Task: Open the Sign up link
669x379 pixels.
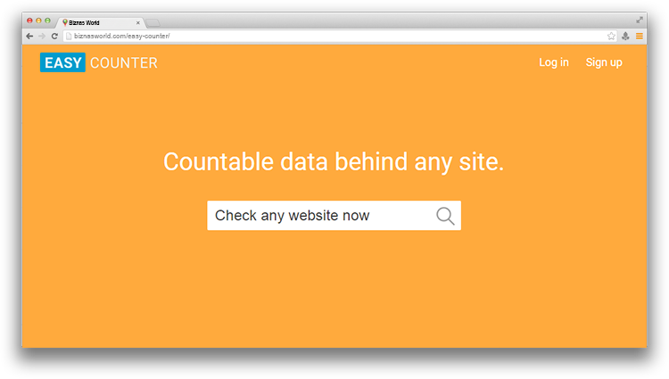Action: (604, 62)
